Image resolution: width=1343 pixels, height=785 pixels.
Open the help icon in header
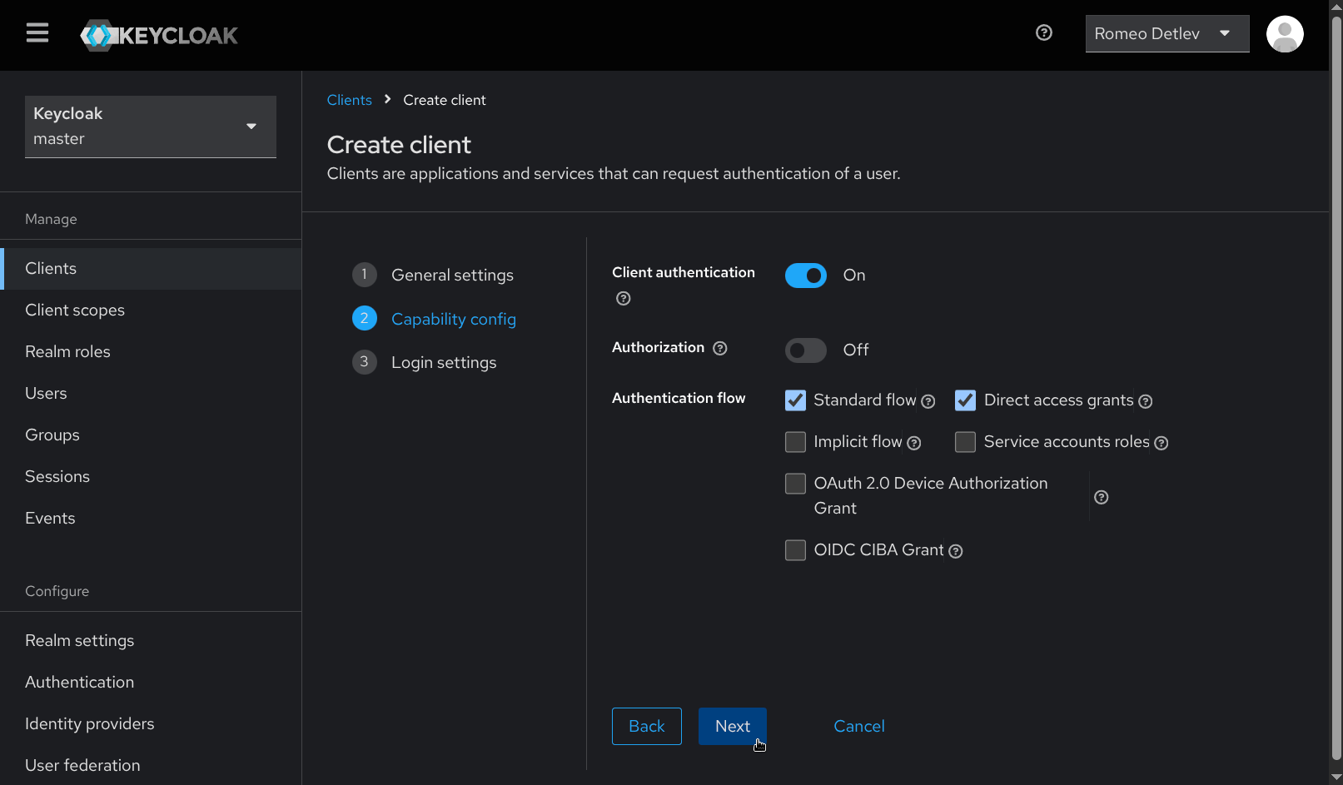tap(1044, 32)
